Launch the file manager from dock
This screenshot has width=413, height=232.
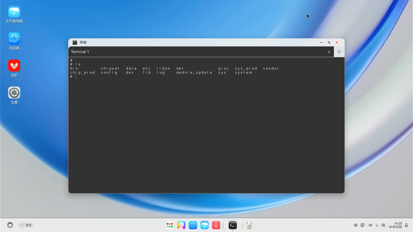[x=204, y=225]
